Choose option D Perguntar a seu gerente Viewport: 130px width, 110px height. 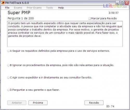coord(8,90)
